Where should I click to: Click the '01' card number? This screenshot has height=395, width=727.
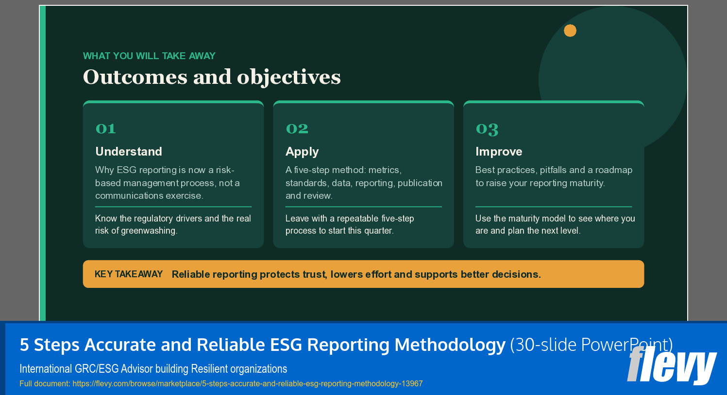[x=105, y=128]
